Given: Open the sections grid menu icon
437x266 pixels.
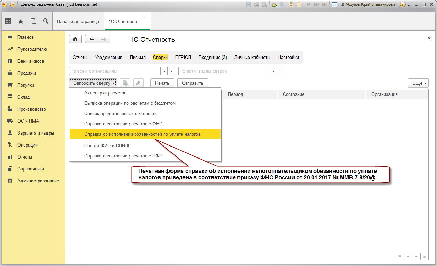Looking at the screenshot, I should click(x=8, y=21).
